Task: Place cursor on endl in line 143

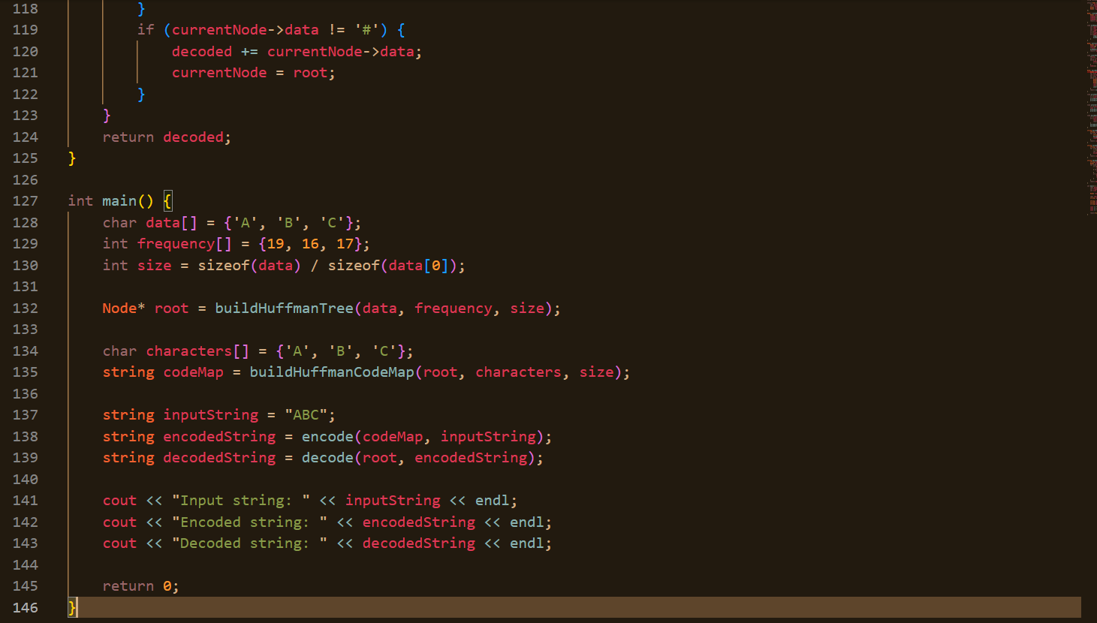Action: coord(527,543)
